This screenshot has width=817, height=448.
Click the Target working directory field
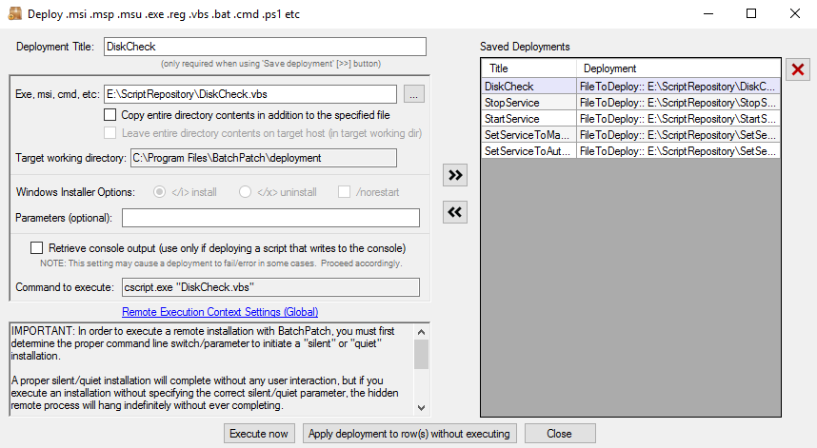click(x=263, y=158)
